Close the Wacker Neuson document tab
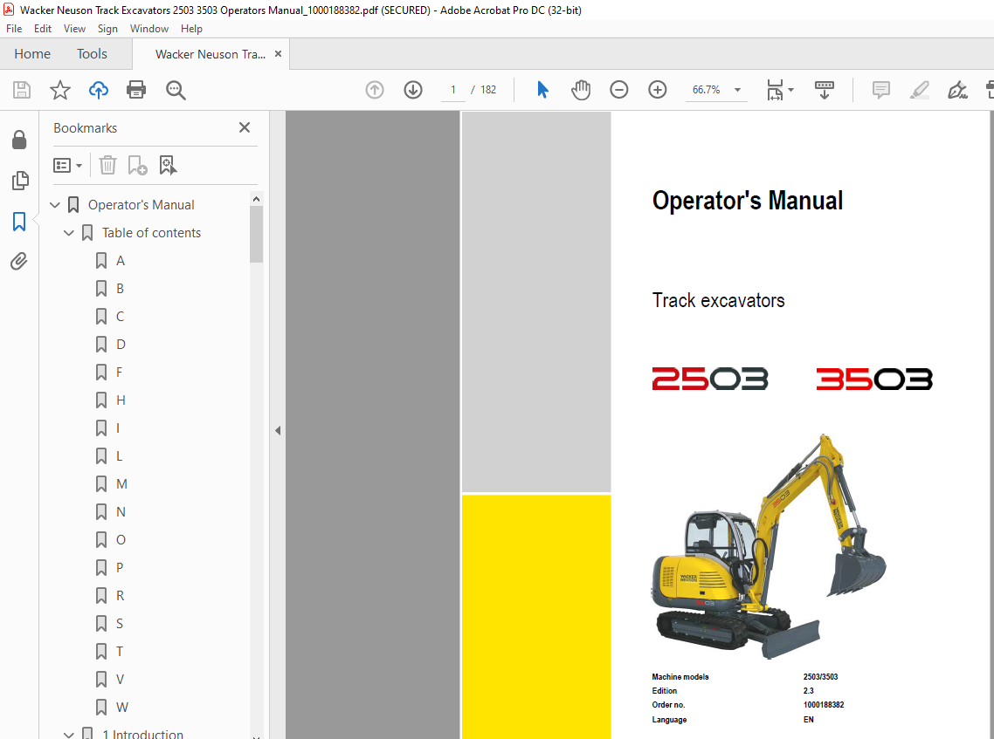 [278, 54]
